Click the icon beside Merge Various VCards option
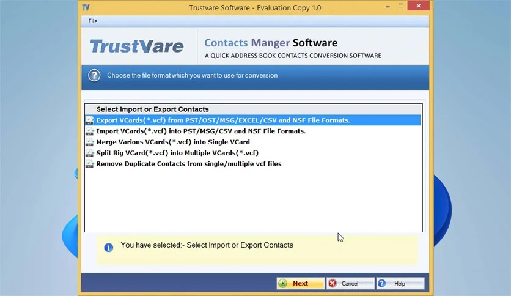Image resolution: width=511 pixels, height=296 pixels. click(x=90, y=142)
